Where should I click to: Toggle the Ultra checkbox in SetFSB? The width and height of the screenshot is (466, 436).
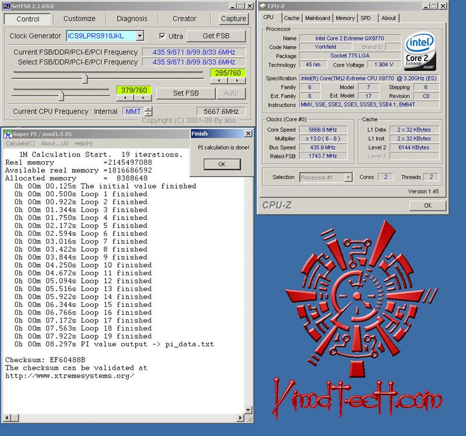point(163,36)
